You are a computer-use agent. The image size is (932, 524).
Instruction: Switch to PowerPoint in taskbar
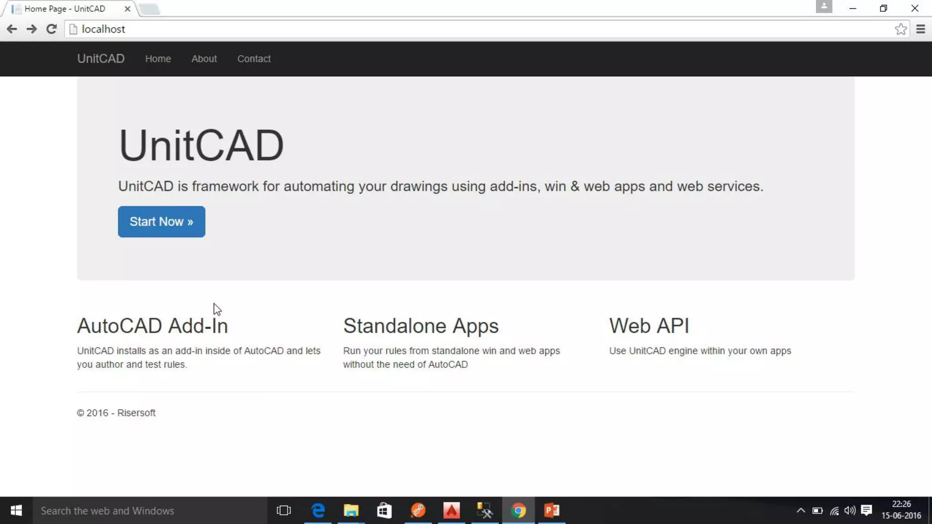pyautogui.click(x=552, y=510)
